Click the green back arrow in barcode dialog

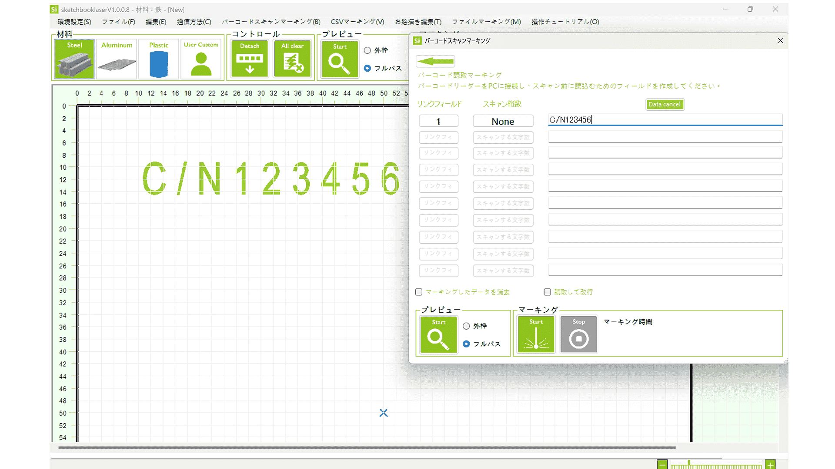435,61
